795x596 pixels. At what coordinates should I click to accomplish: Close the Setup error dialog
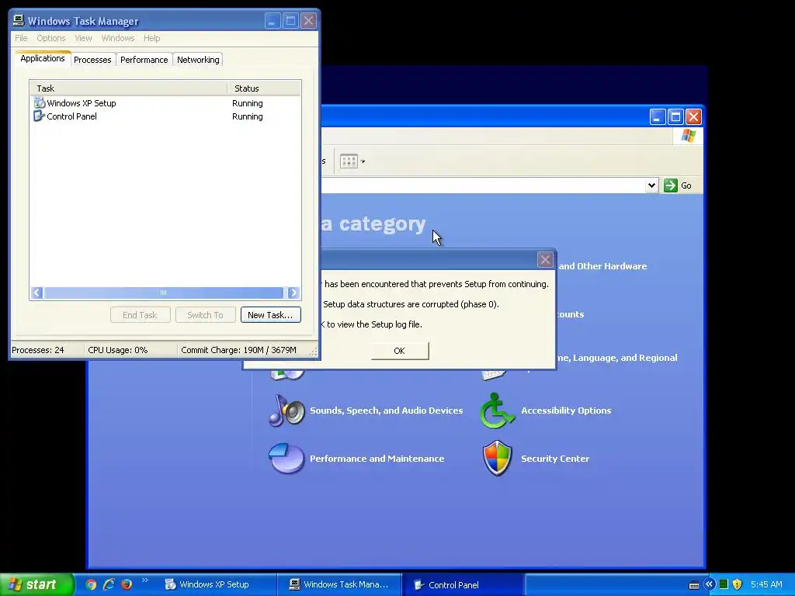tap(545, 259)
